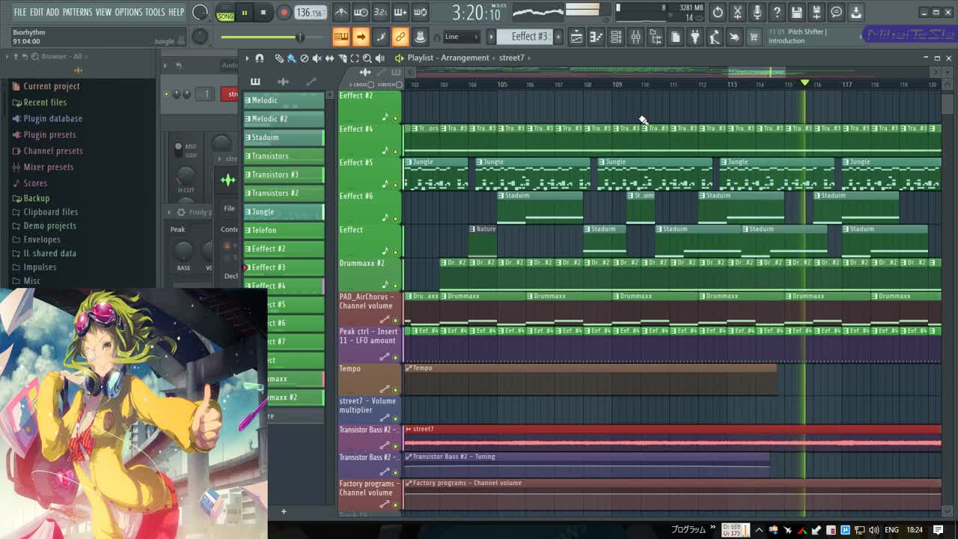
Task: Open the PATTERNS menu
Action: coord(77,12)
